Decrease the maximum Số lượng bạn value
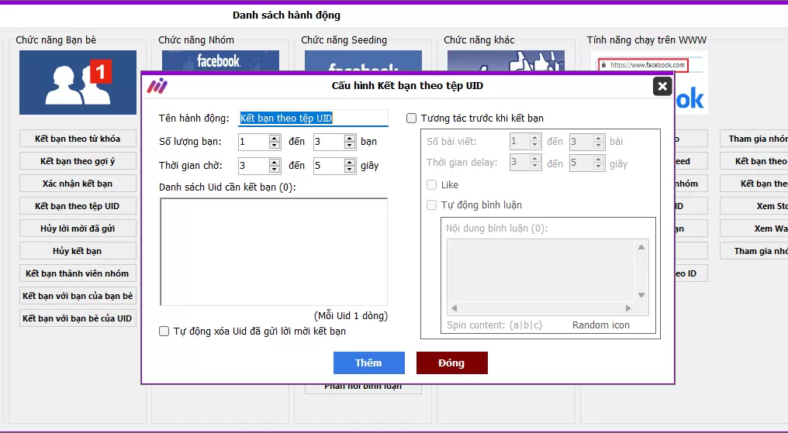 point(350,146)
